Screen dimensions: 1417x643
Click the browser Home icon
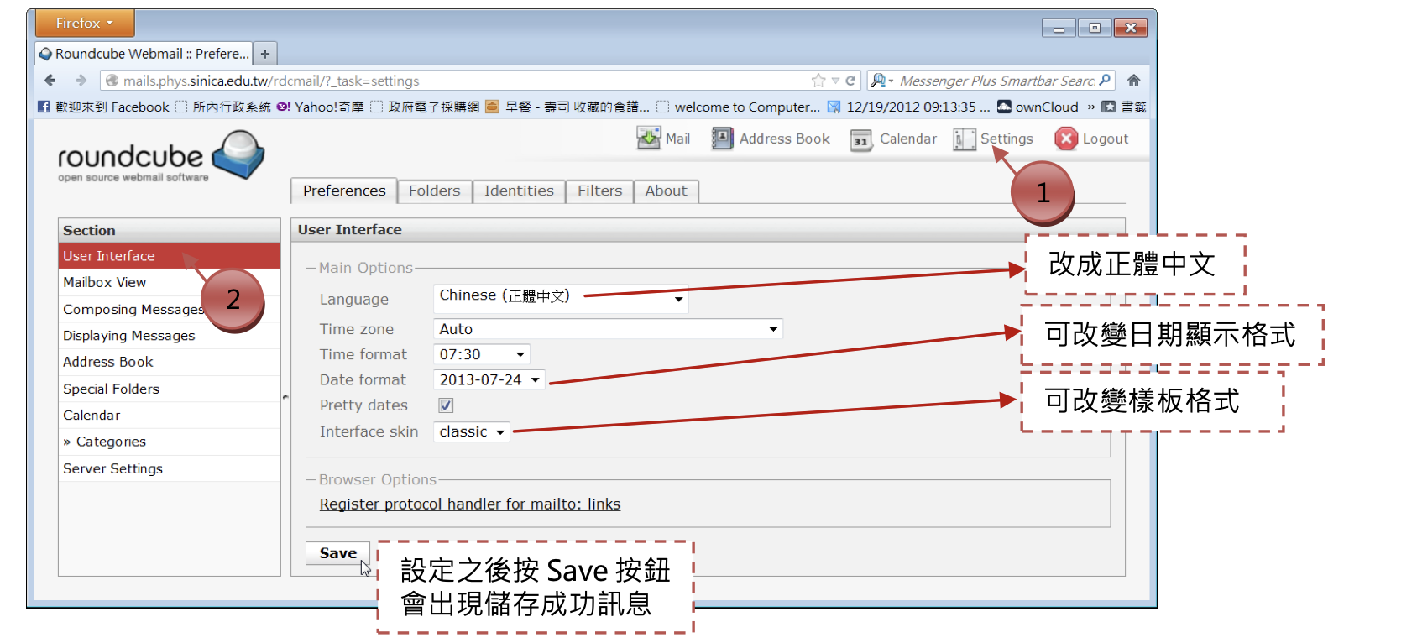(x=1133, y=81)
